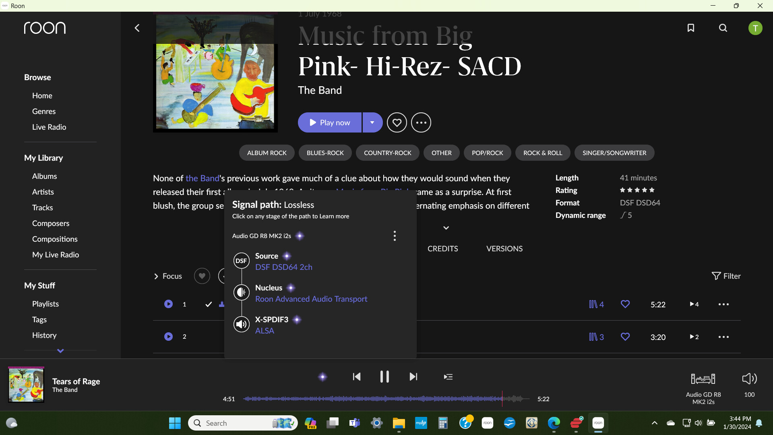Open the play queue icon

click(x=448, y=377)
